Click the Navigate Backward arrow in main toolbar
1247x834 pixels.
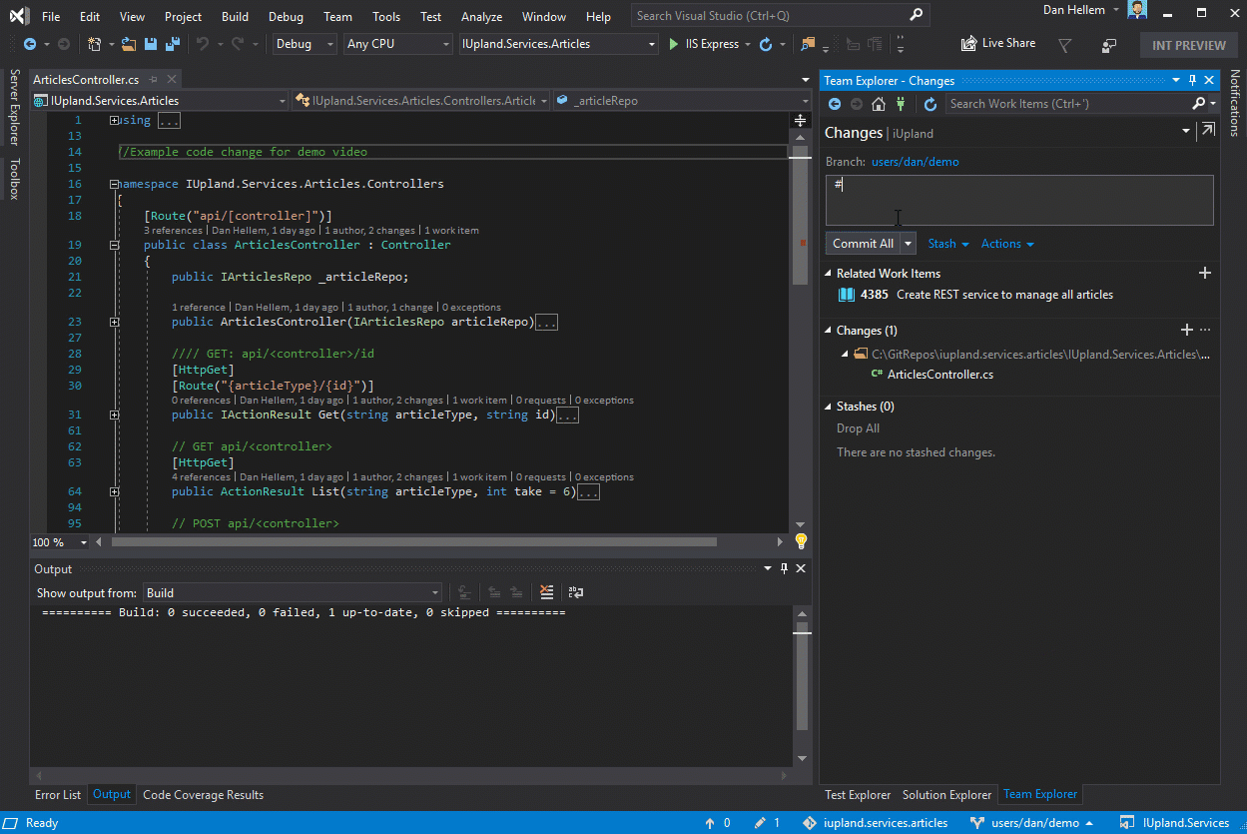point(29,44)
